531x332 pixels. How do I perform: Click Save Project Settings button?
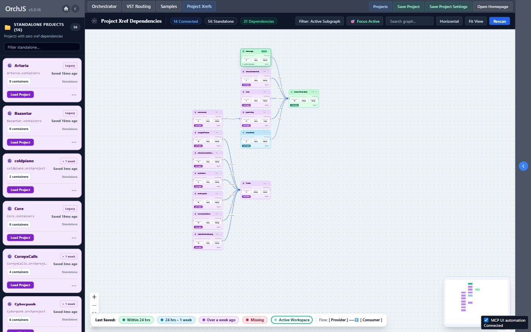coord(448,6)
